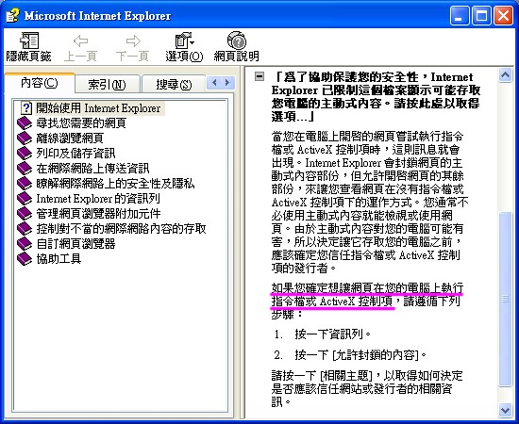Click the book icon beside 在網際網路上傳送資訊
Viewport: 519px width, 424px height.
pos(25,169)
